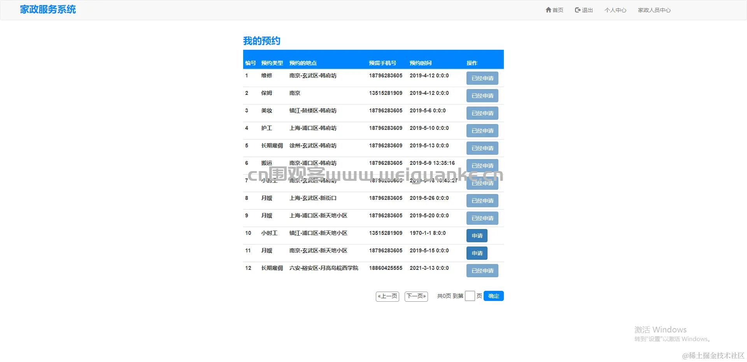Viewport: 747px width, 362px height.
Task: Select the 护工 type cell
Action: [267, 128]
